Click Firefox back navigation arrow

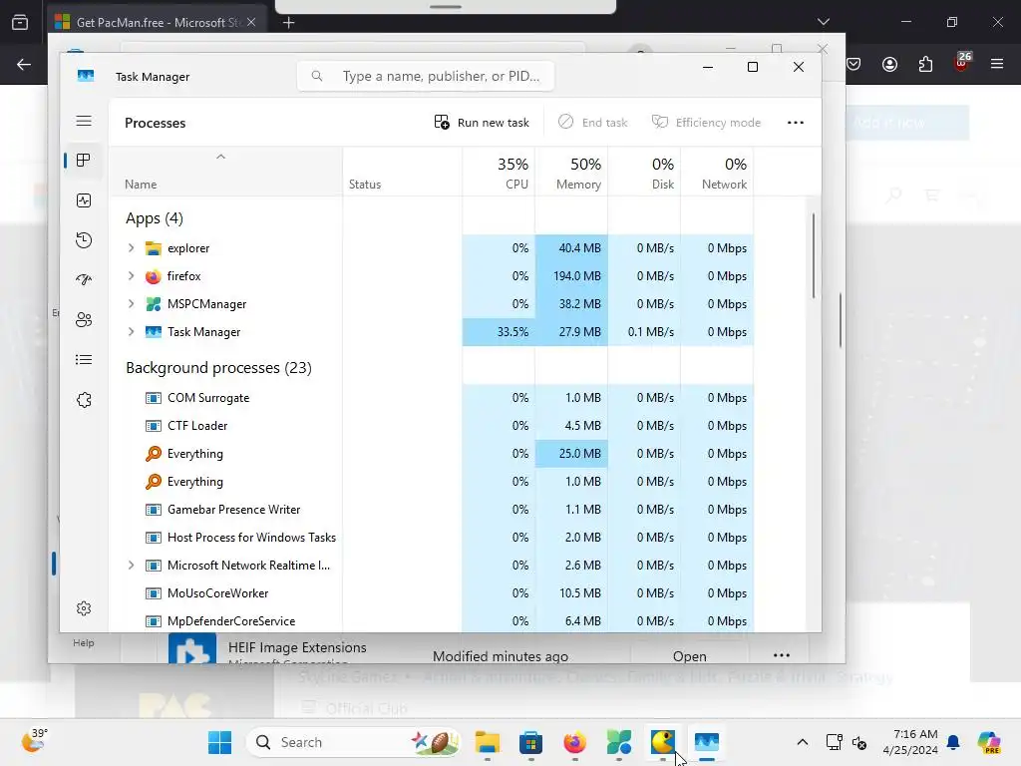(x=24, y=65)
